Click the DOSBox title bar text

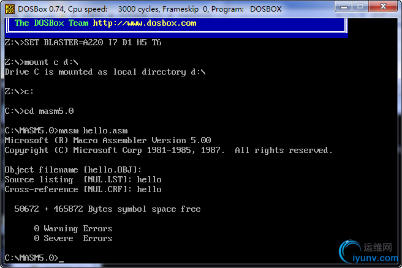tap(150, 9)
